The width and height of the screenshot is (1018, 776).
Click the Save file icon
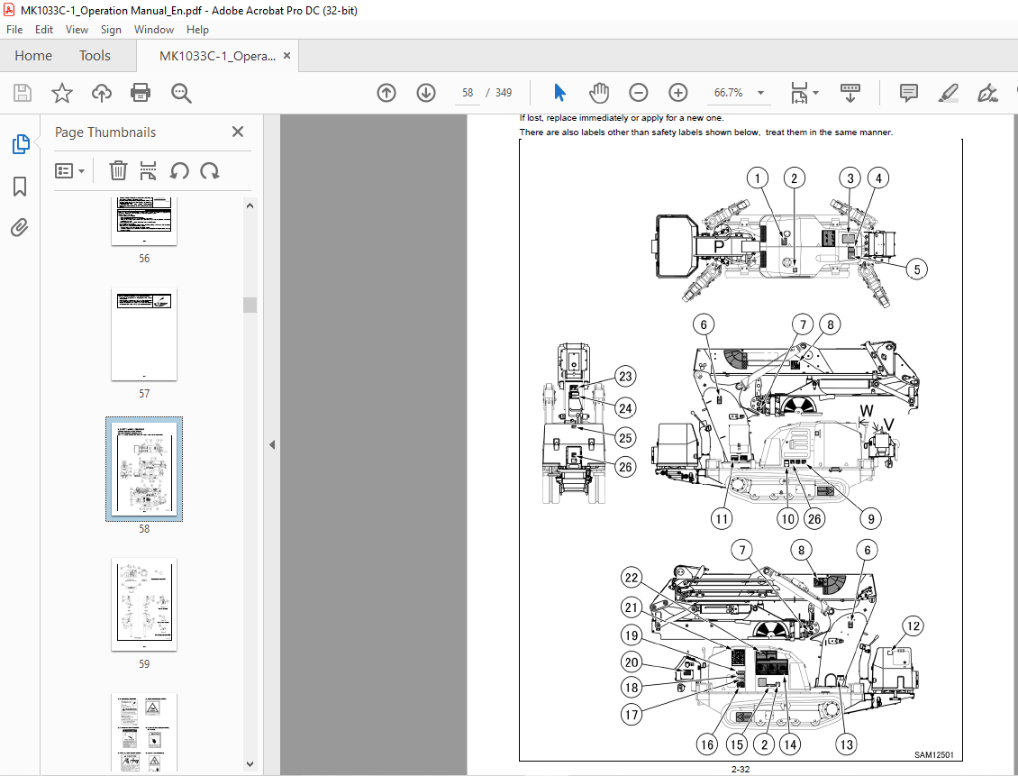tap(23, 93)
